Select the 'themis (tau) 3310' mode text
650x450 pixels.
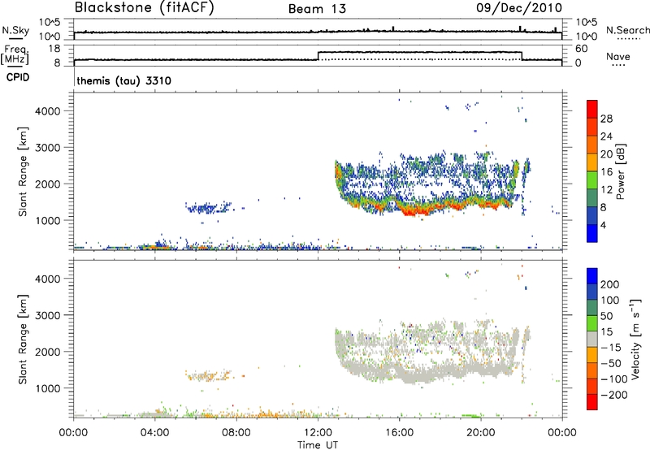point(124,80)
